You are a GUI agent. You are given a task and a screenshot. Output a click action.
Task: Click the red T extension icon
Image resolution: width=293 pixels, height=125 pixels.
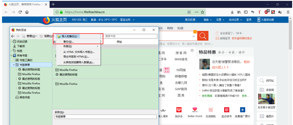pos(259,12)
